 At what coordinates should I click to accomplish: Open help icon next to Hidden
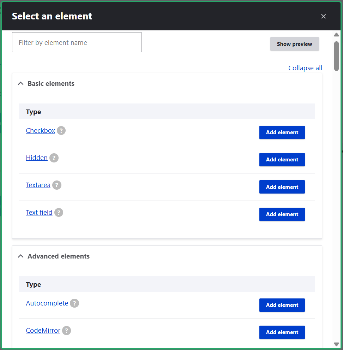point(54,158)
